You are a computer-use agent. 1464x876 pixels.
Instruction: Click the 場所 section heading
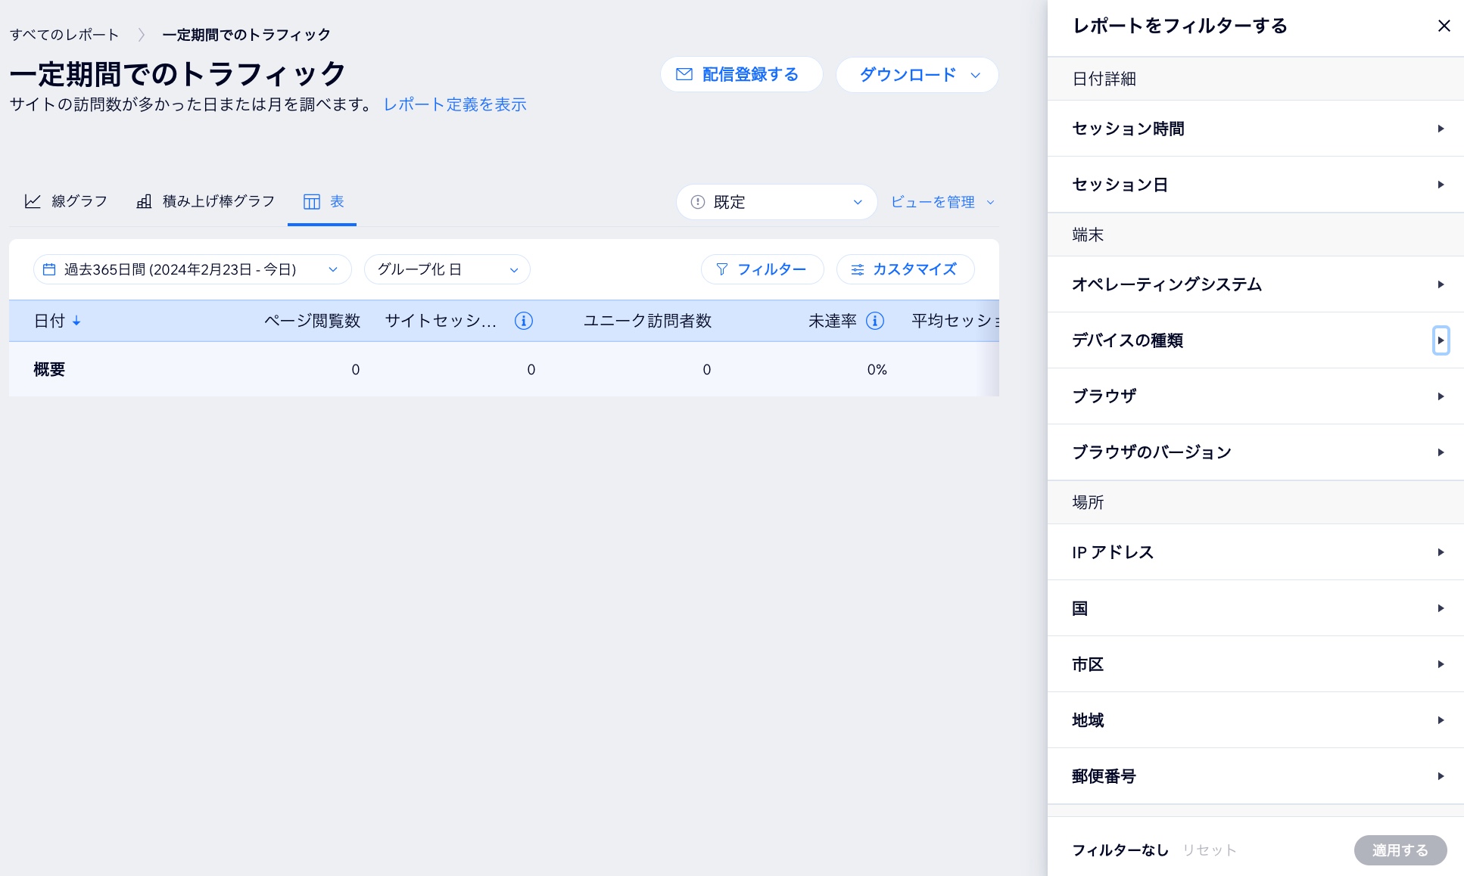[1088, 502]
